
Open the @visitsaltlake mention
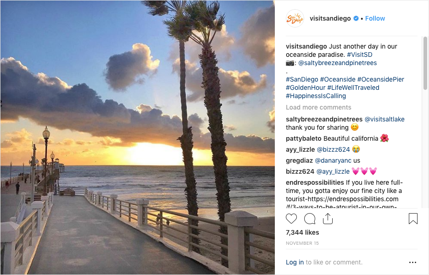click(384, 120)
